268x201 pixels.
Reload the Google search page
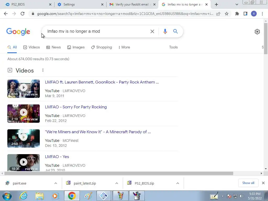pos(23,14)
